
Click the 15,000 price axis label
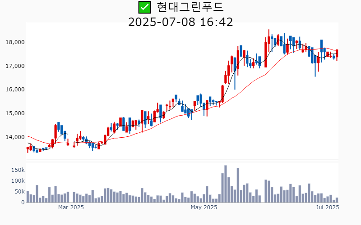tap(15, 113)
